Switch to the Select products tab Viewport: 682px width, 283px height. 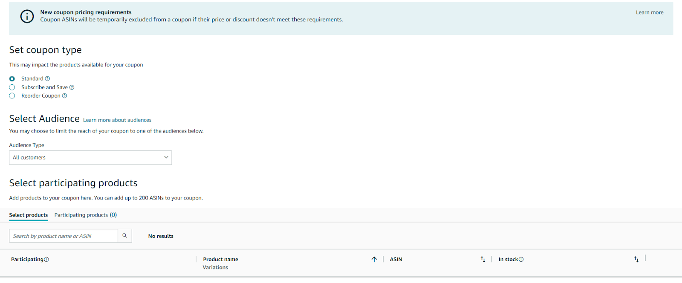(28, 215)
